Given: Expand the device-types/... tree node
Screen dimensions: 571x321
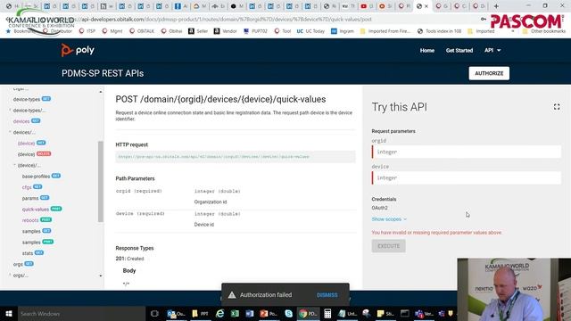Looking at the screenshot, I should tap(10, 110).
